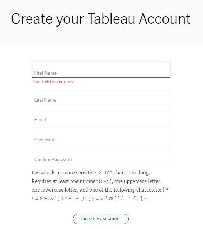The height and width of the screenshot is (229, 203).
Task: Click into the First Name field
Action: click(101, 70)
